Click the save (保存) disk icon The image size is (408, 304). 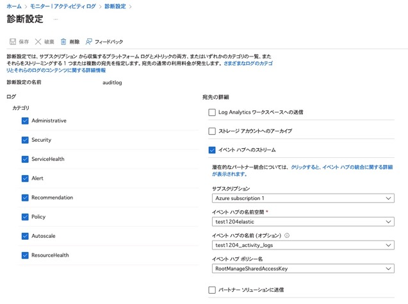pyautogui.click(x=13, y=42)
